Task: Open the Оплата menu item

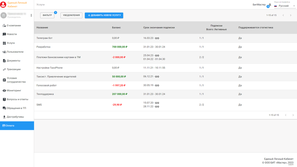Action: 17,126
